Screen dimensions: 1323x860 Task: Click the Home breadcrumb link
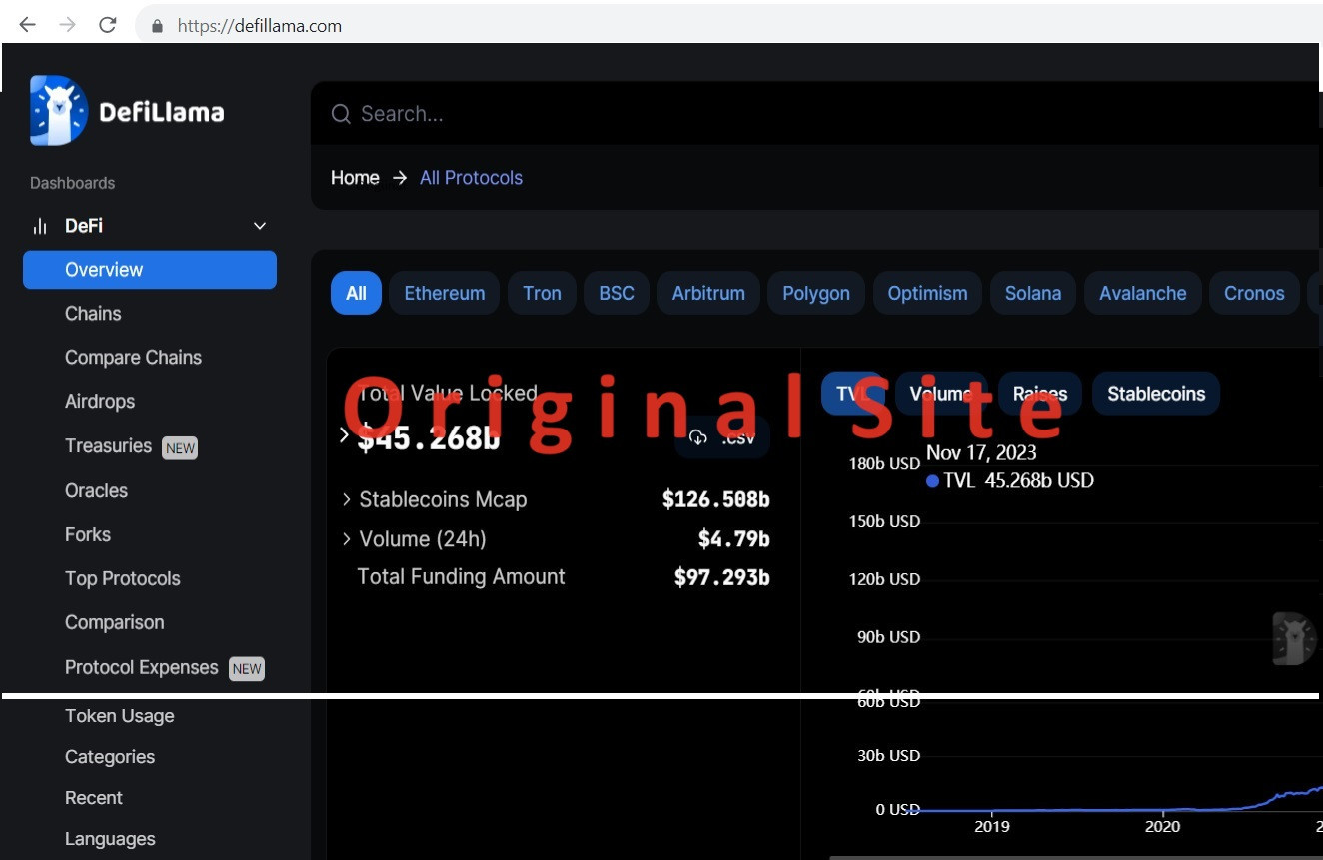(355, 178)
